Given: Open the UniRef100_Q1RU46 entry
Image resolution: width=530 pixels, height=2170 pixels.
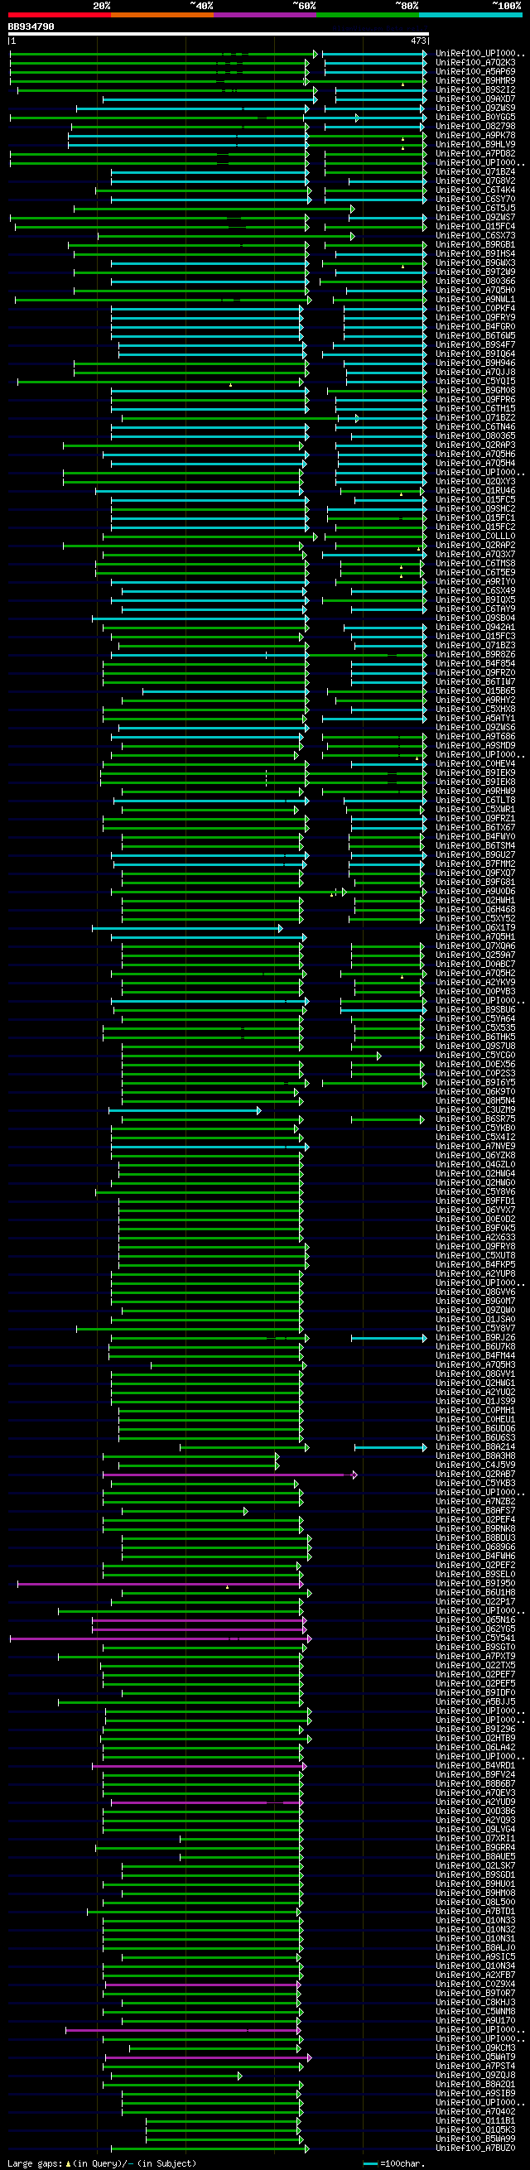Looking at the screenshot, I should pyautogui.click(x=475, y=491).
